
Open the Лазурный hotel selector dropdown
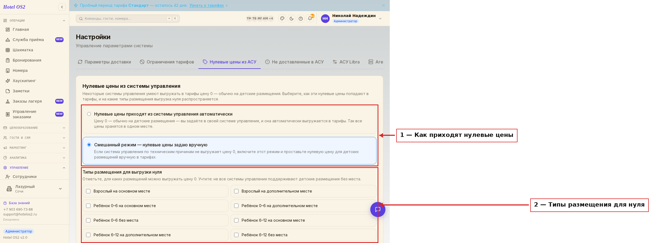click(34, 189)
